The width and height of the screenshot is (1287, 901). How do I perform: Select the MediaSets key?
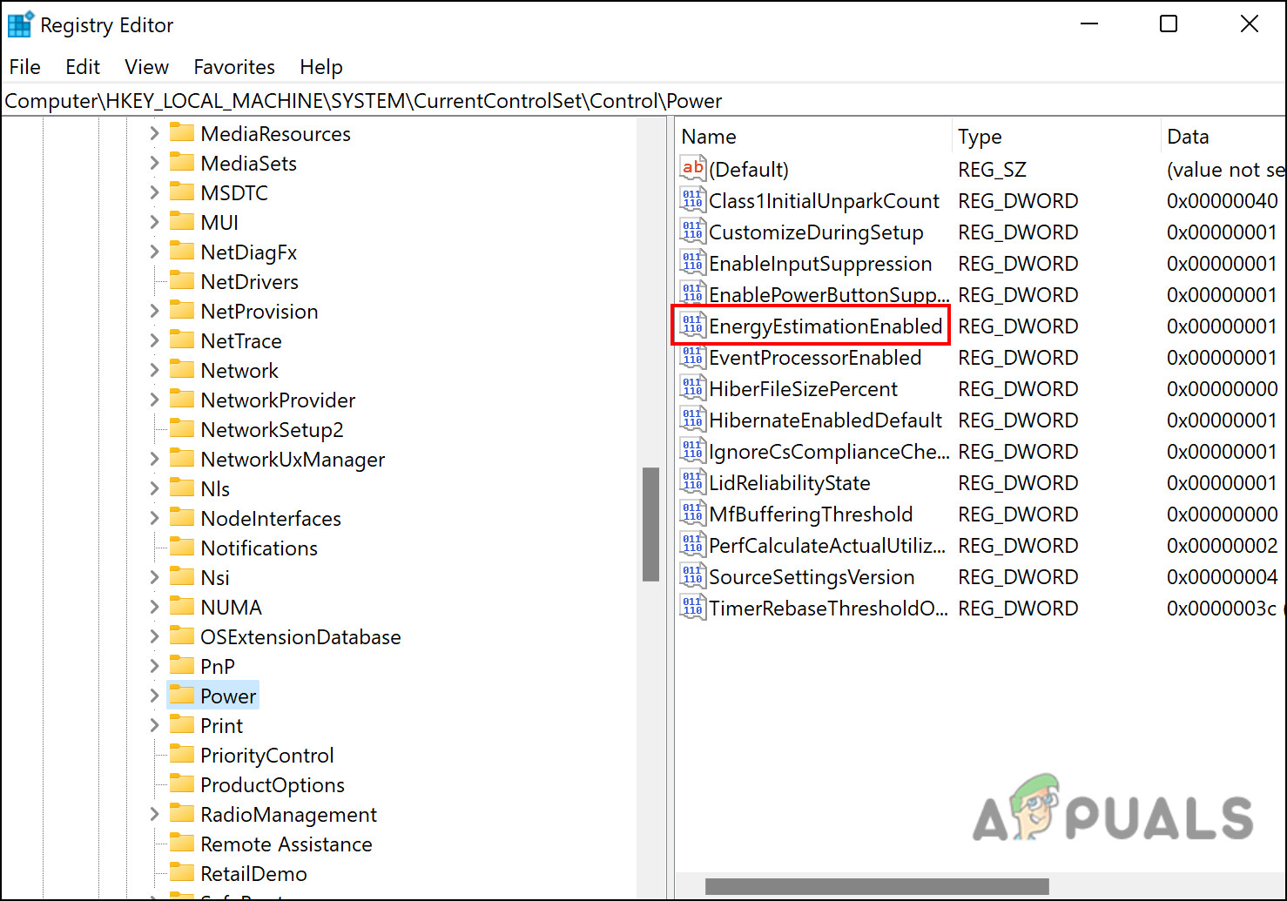point(249,164)
